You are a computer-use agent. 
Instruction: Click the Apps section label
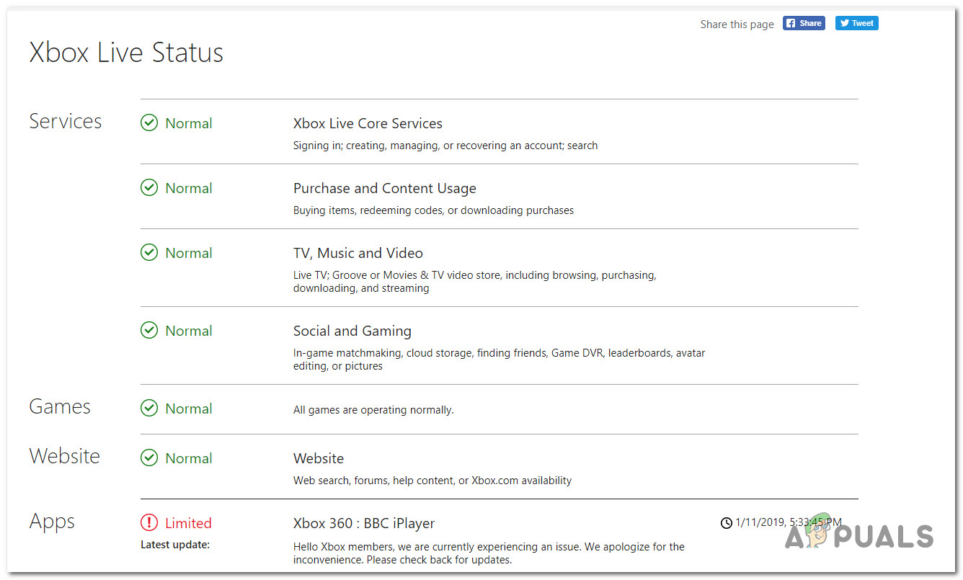click(x=52, y=522)
